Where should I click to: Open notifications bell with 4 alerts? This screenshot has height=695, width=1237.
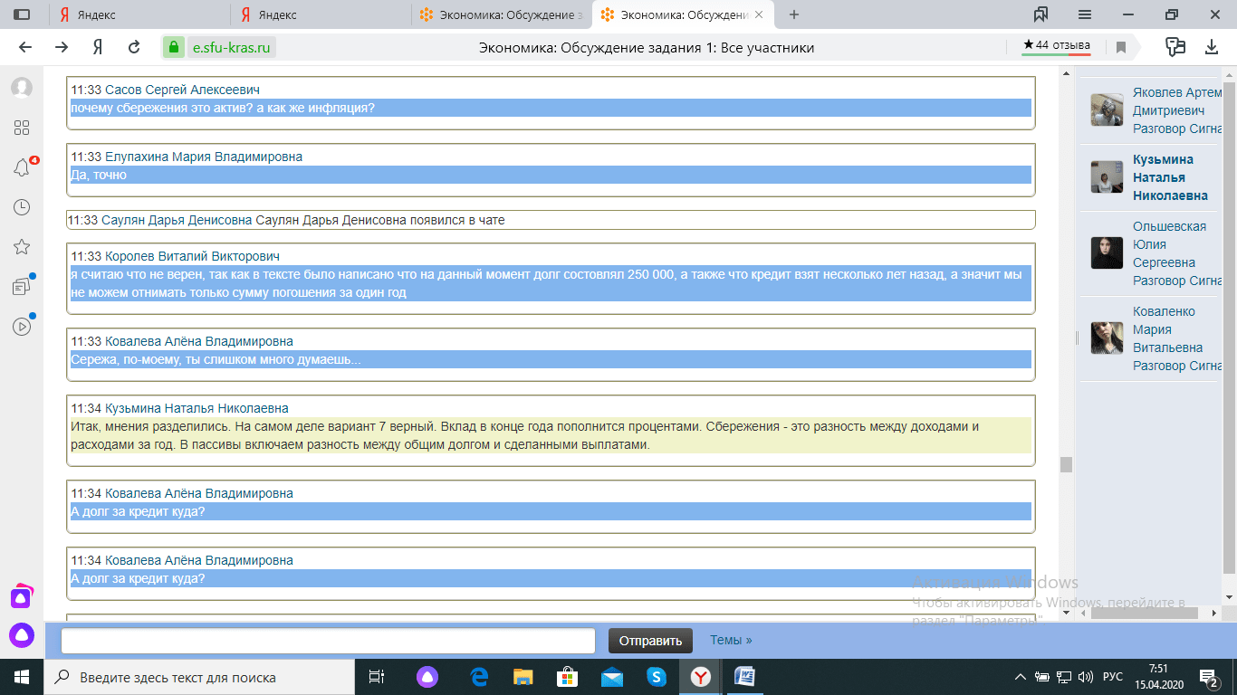pyautogui.click(x=22, y=167)
